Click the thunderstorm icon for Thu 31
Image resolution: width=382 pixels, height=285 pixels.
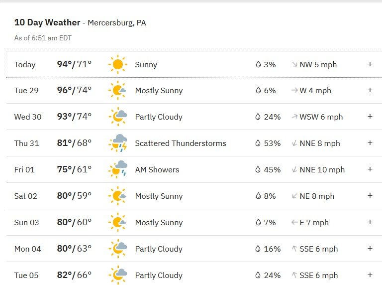[x=118, y=143]
